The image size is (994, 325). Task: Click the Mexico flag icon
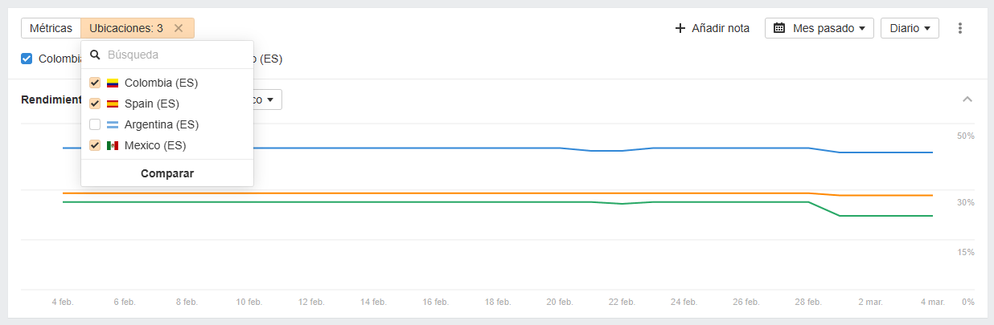coord(113,145)
